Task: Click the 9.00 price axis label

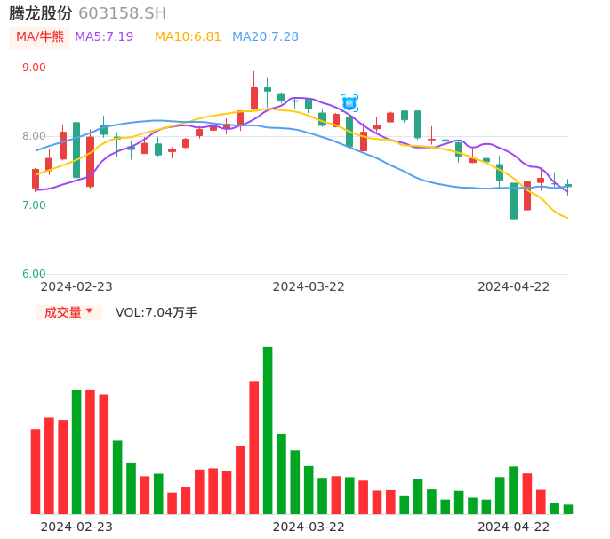Action: 34,68
